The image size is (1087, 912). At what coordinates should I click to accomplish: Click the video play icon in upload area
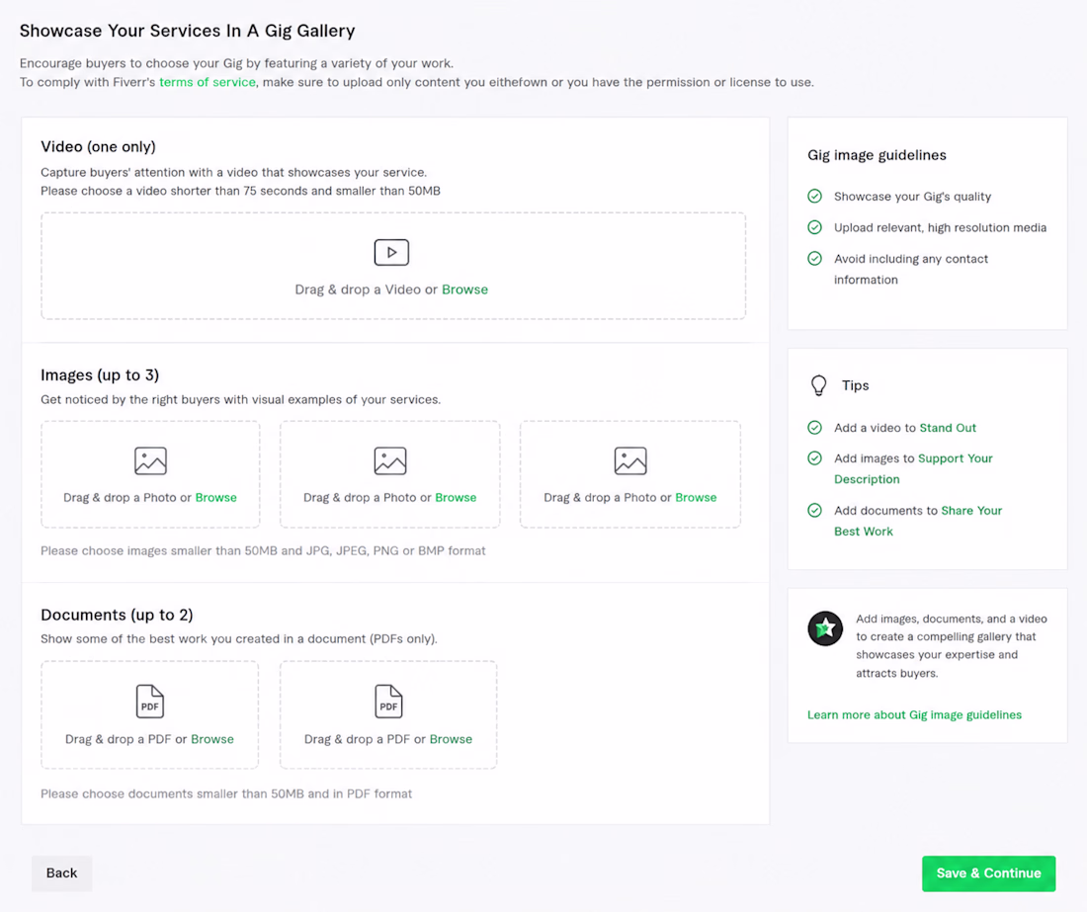391,252
